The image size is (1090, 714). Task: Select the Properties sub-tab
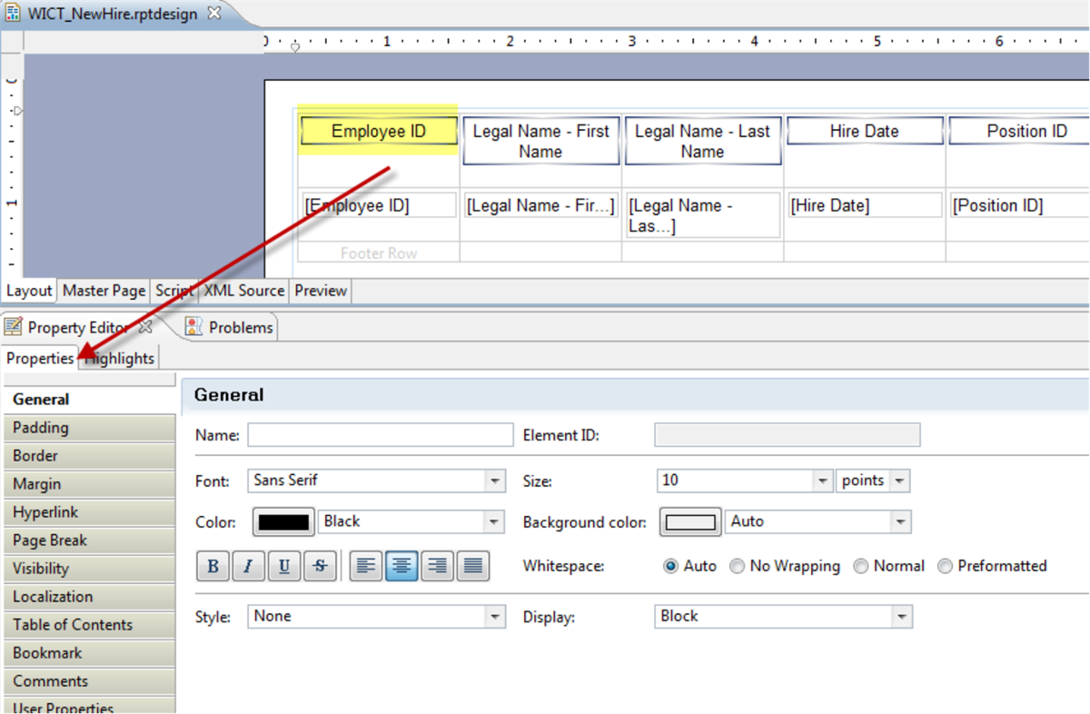pos(40,358)
